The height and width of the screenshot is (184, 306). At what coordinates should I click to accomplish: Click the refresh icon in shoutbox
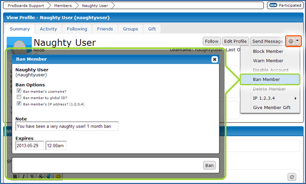point(292,177)
